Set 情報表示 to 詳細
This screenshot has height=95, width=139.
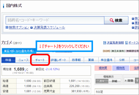tap(115, 81)
